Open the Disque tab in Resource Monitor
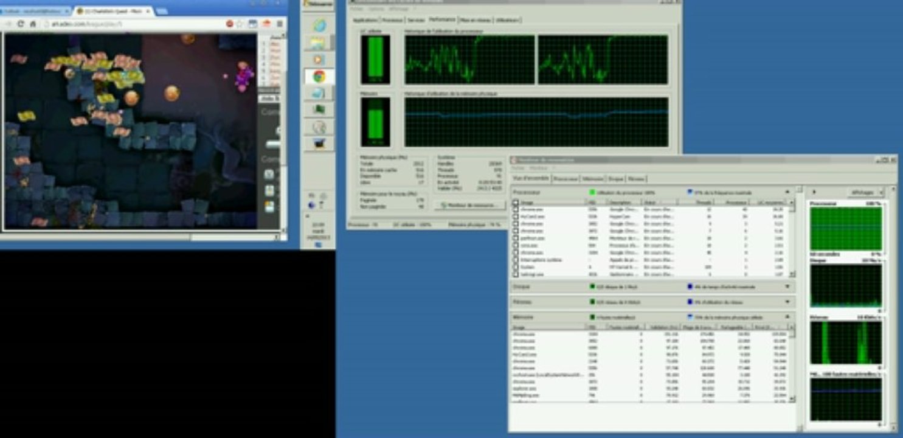This screenshot has height=438, width=903. coord(616,179)
